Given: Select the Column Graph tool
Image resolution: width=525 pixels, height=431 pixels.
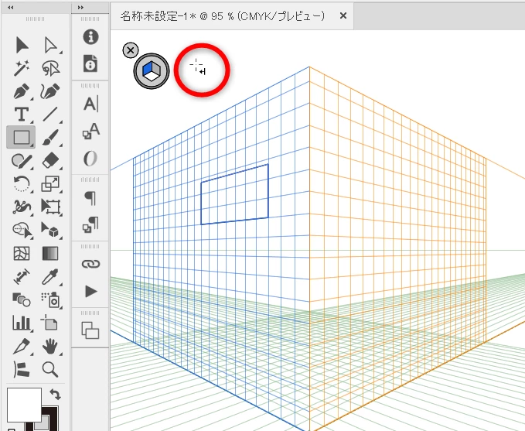Looking at the screenshot, I should pyautogui.click(x=22, y=323).
